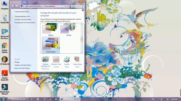181x101 pixels.
Task: Open the Computer desktop icon
Action: [5, 5]
